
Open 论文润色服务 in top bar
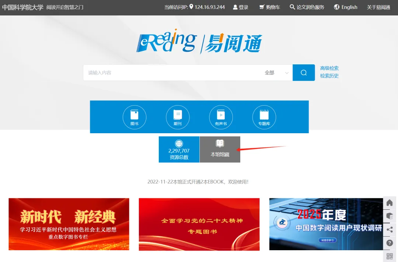307,7
